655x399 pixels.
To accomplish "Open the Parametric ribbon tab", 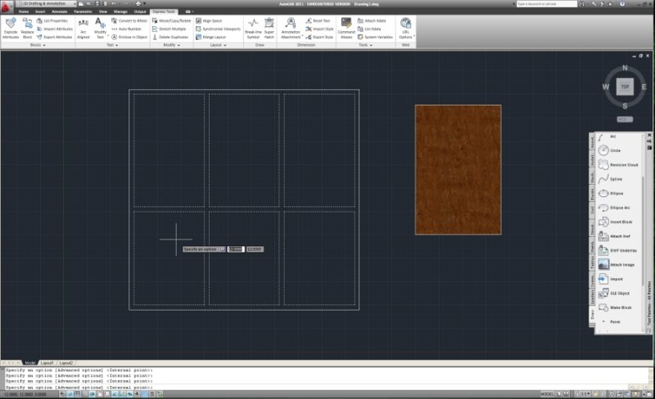I will point(83,11).
